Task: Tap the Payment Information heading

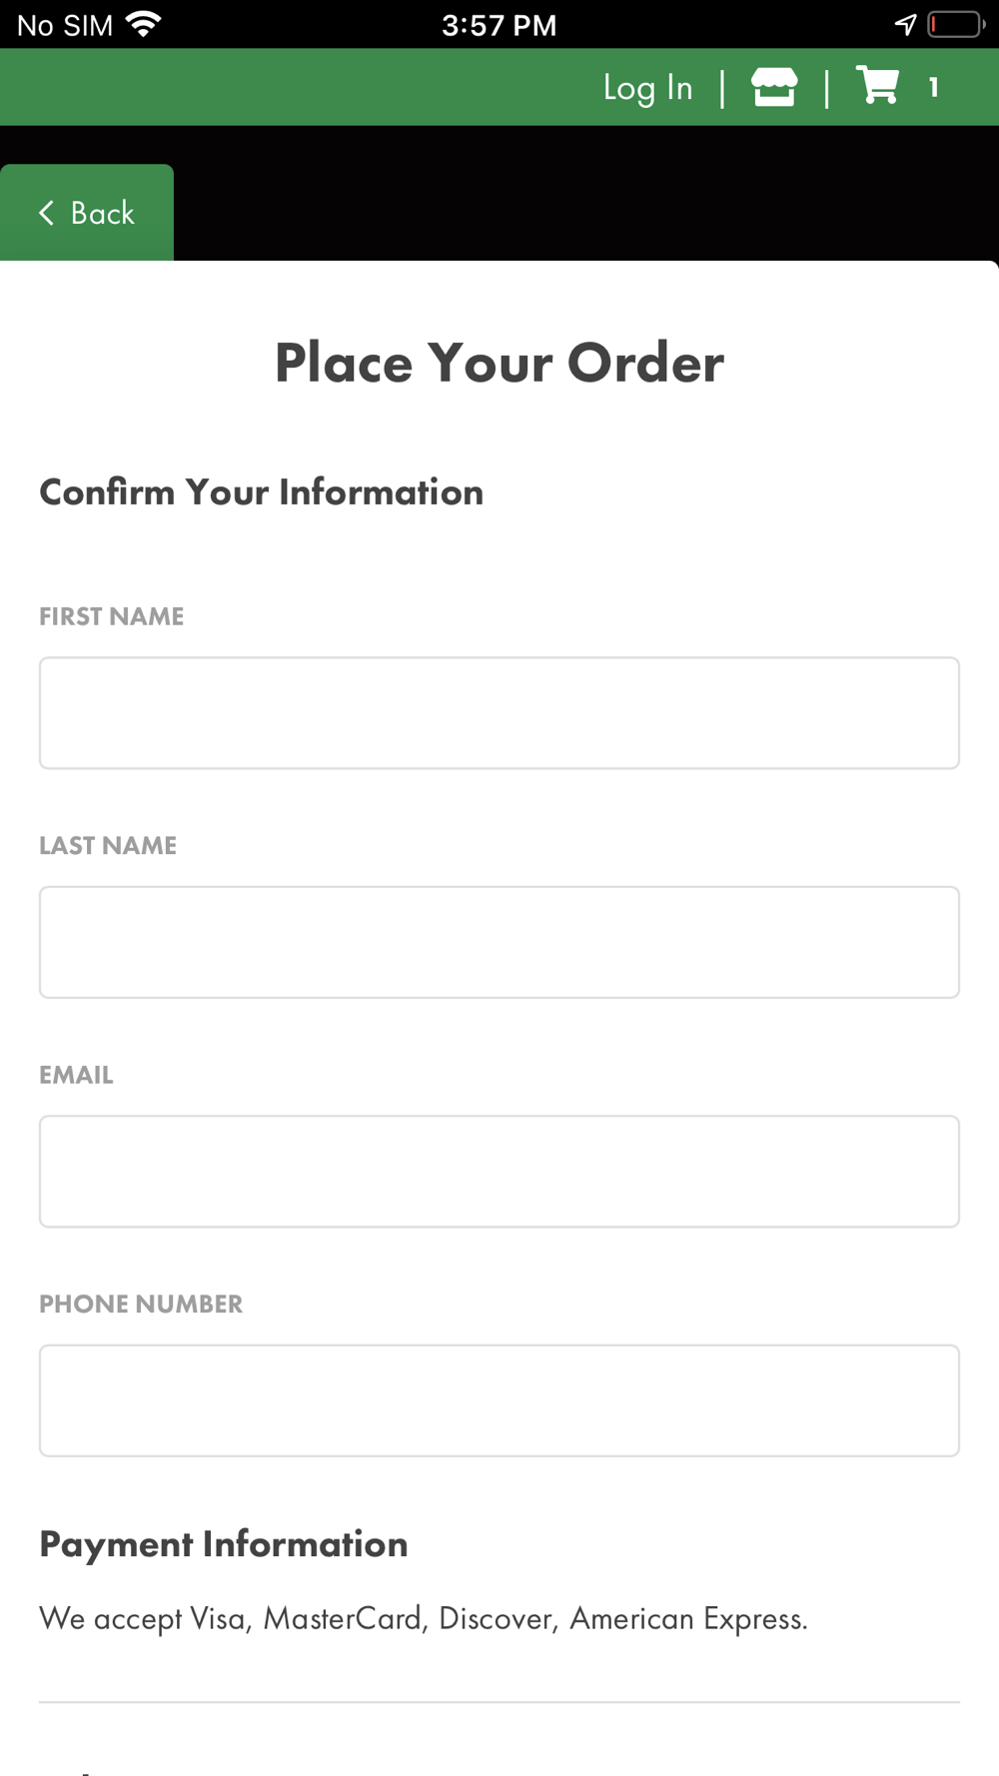Action: [x=224, y=1544]
